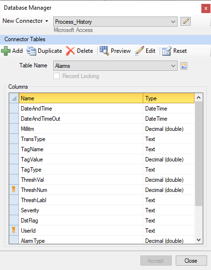Image resolution: width=211 pixels, height=270 pixels.
Task: Select the DateAndTimeOut name cell
Action: click(x=81, y=119)
